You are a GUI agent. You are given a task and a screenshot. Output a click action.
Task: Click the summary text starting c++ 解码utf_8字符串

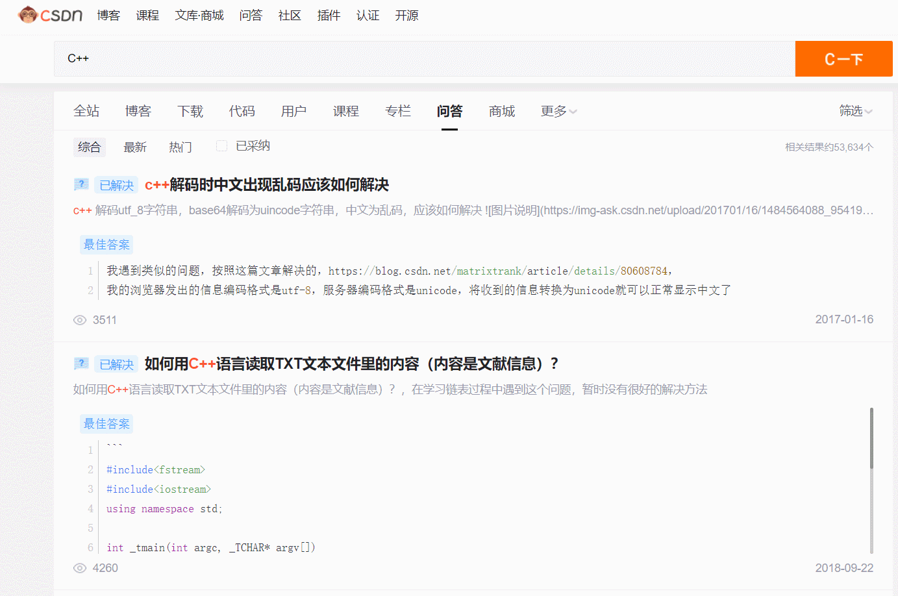473,210
